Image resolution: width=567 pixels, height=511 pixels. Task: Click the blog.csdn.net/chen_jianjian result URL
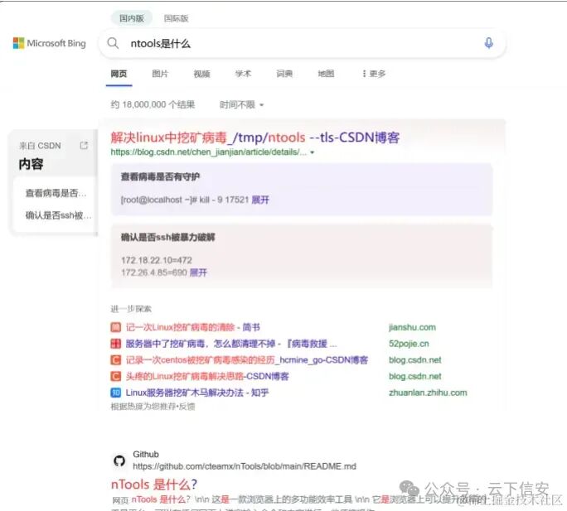208,152
